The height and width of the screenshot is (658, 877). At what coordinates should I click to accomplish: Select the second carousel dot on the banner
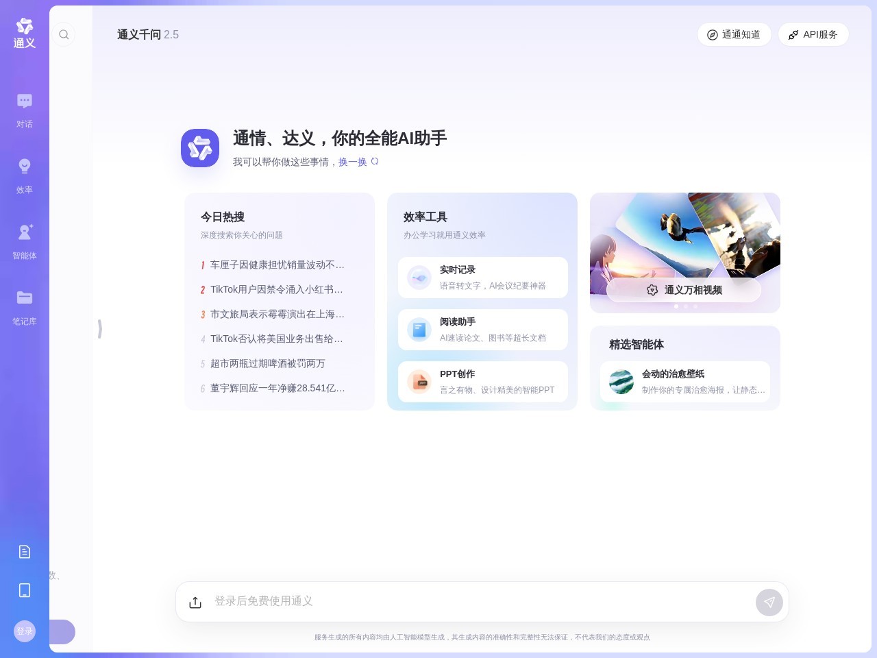pyautogui.click(x=686, y=306)
